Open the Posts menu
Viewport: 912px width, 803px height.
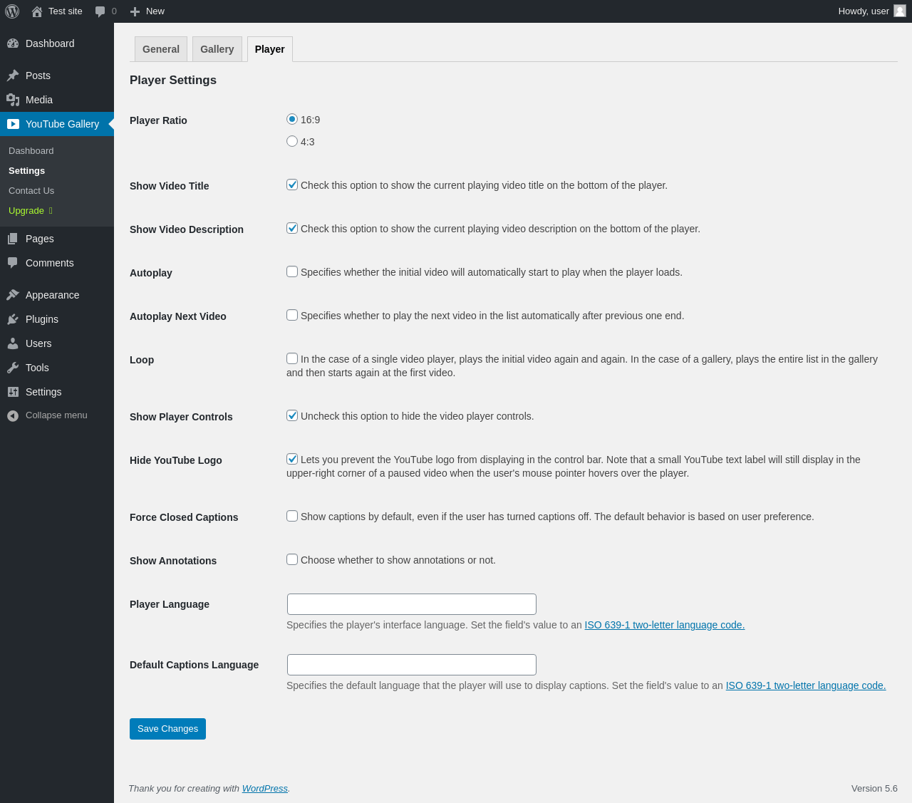pyautogui.click(x=57, y=76)
